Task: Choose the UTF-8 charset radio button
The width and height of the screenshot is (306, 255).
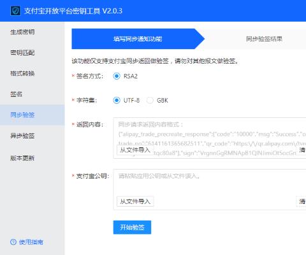Action: point(117,100)
